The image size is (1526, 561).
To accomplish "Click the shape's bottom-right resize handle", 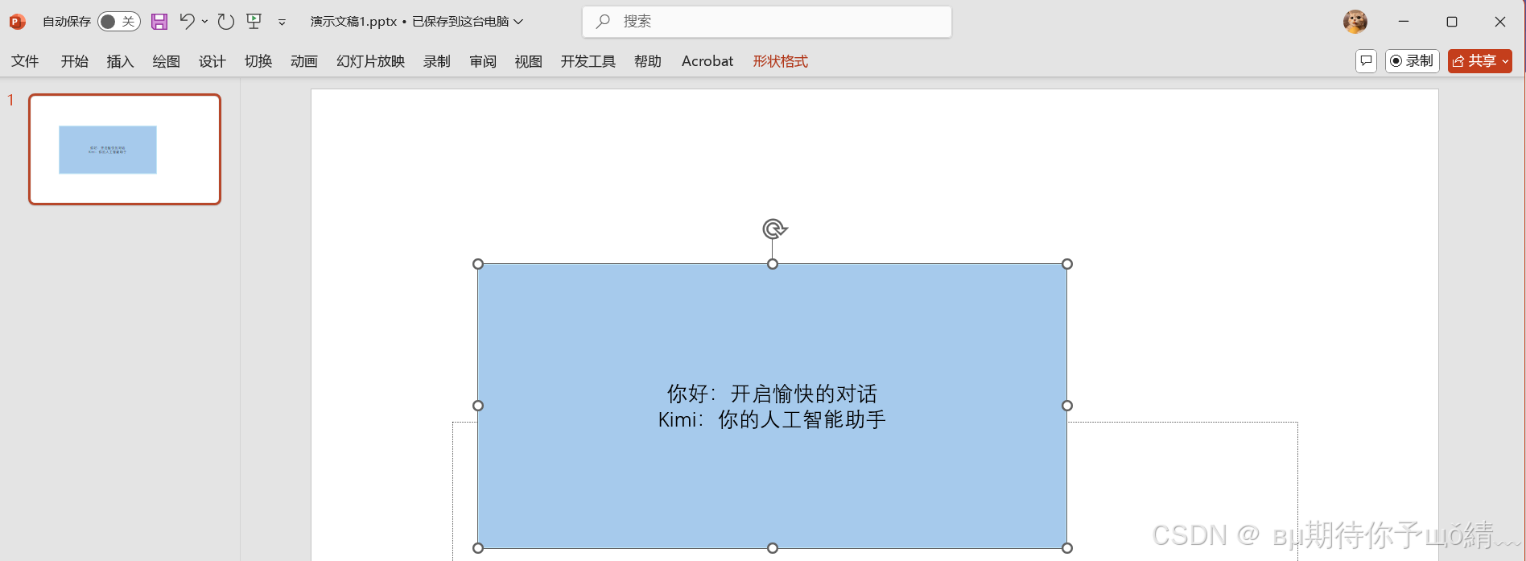I will [x=1067, y=548].
